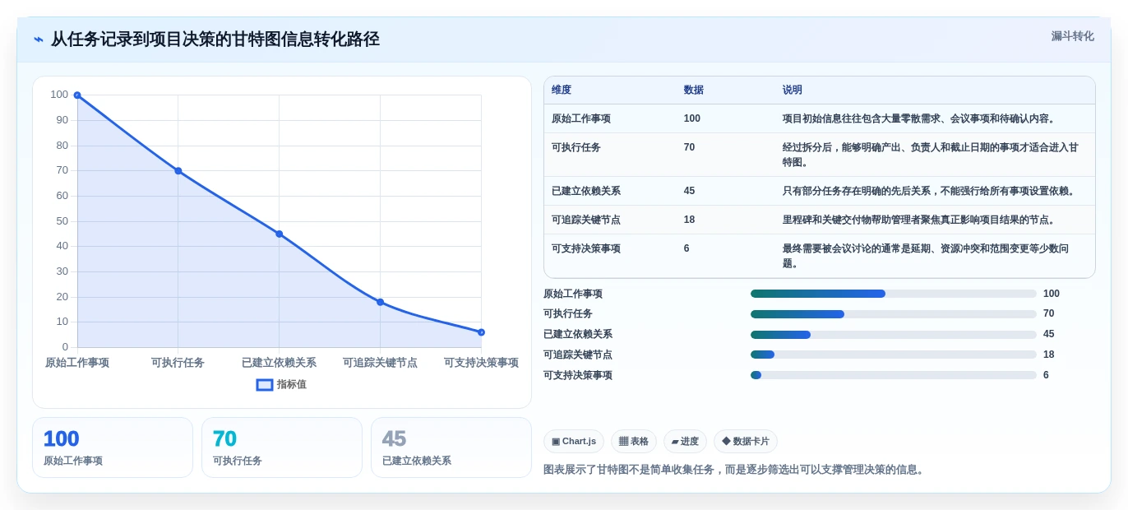Click the page title 从任务记录到项目决策的甘特图信息转化路径
Viewport: 1128px width, 510px height.
pos(215,39)
